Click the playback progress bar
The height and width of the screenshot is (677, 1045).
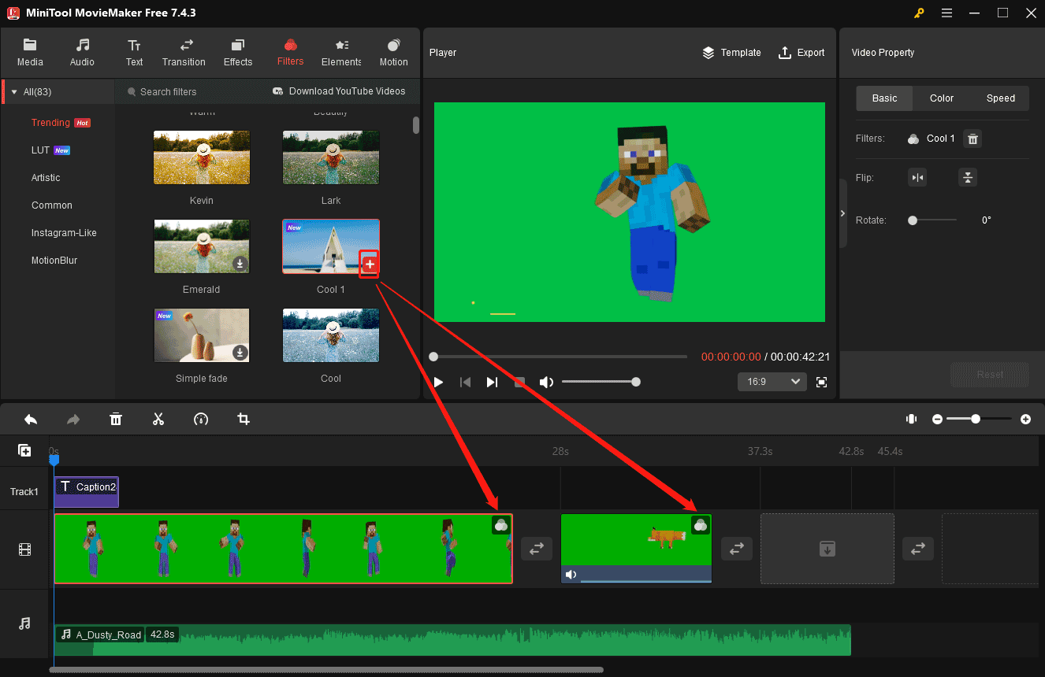(x=560, y=357)
